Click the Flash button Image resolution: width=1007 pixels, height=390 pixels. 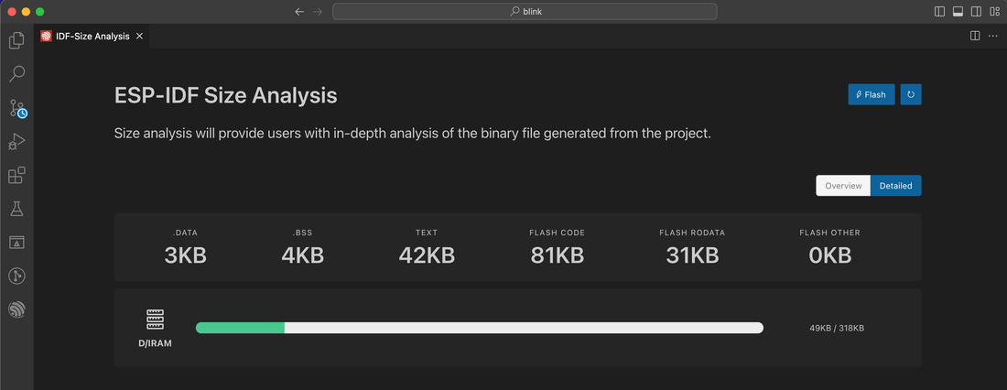[871, 94]
